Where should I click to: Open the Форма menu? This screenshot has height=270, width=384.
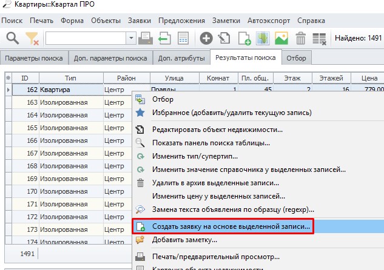[72, 21]
